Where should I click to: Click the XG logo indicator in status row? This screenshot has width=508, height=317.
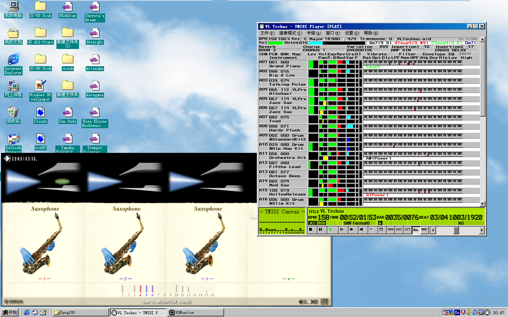coord(312,223)
